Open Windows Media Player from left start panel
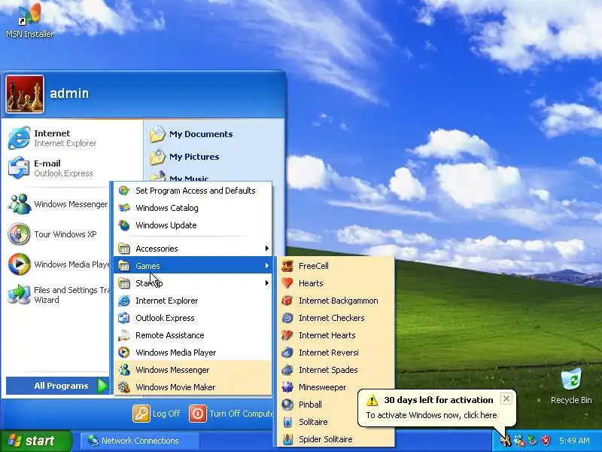Viewport: 602px width, 452px height. tap(58, 264)
